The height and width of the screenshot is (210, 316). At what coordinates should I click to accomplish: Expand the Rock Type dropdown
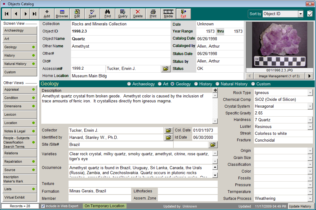click(310, 92)
